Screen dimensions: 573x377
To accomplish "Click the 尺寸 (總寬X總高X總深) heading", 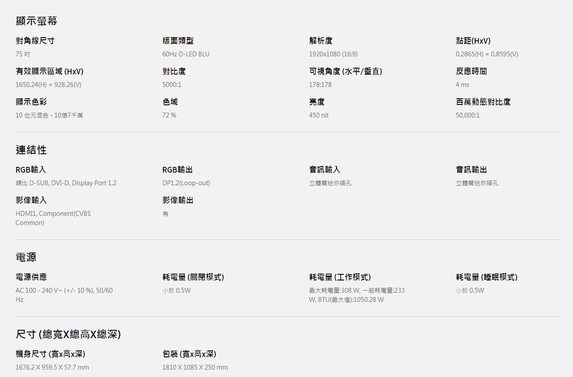I will coord(68,335).
